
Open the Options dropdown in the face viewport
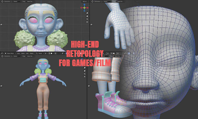[85, 1]
